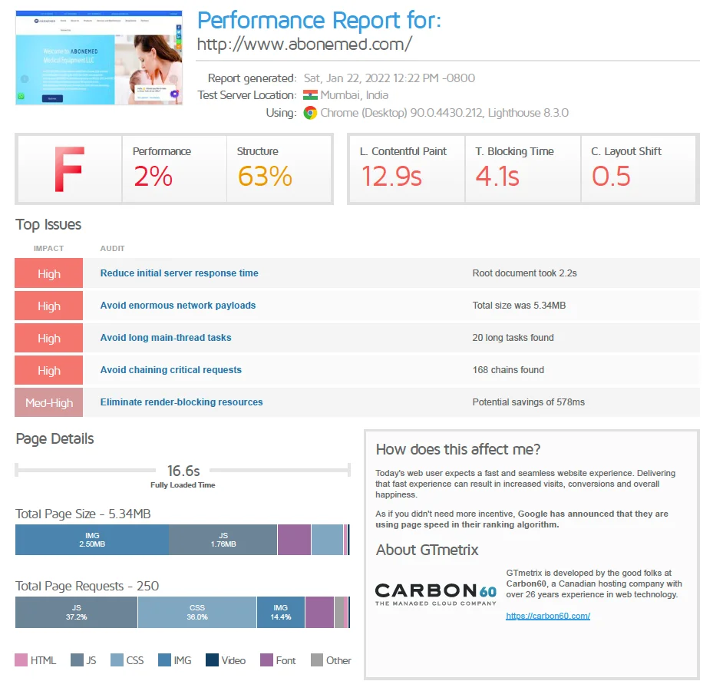The height and width of the screenshot is (691, 713).
Task: Click the gray Other legend square
Action: (x=317, y=660)
